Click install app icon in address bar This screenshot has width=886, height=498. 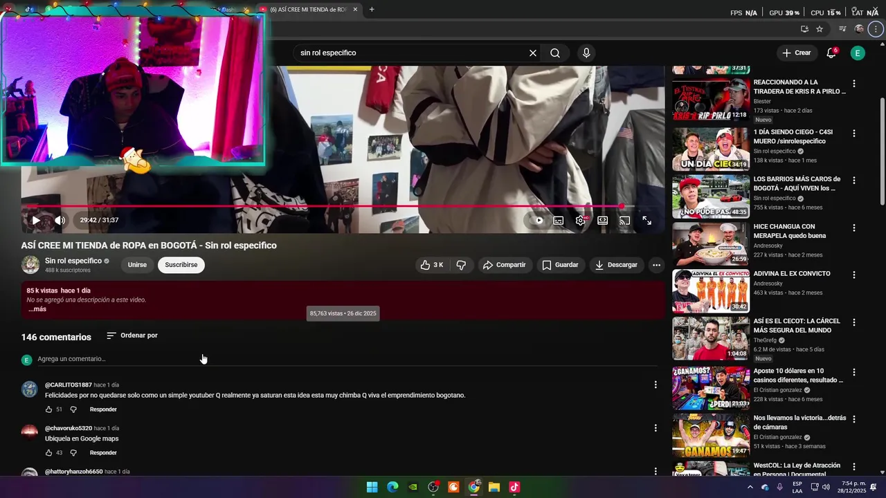tap(804, 29)
